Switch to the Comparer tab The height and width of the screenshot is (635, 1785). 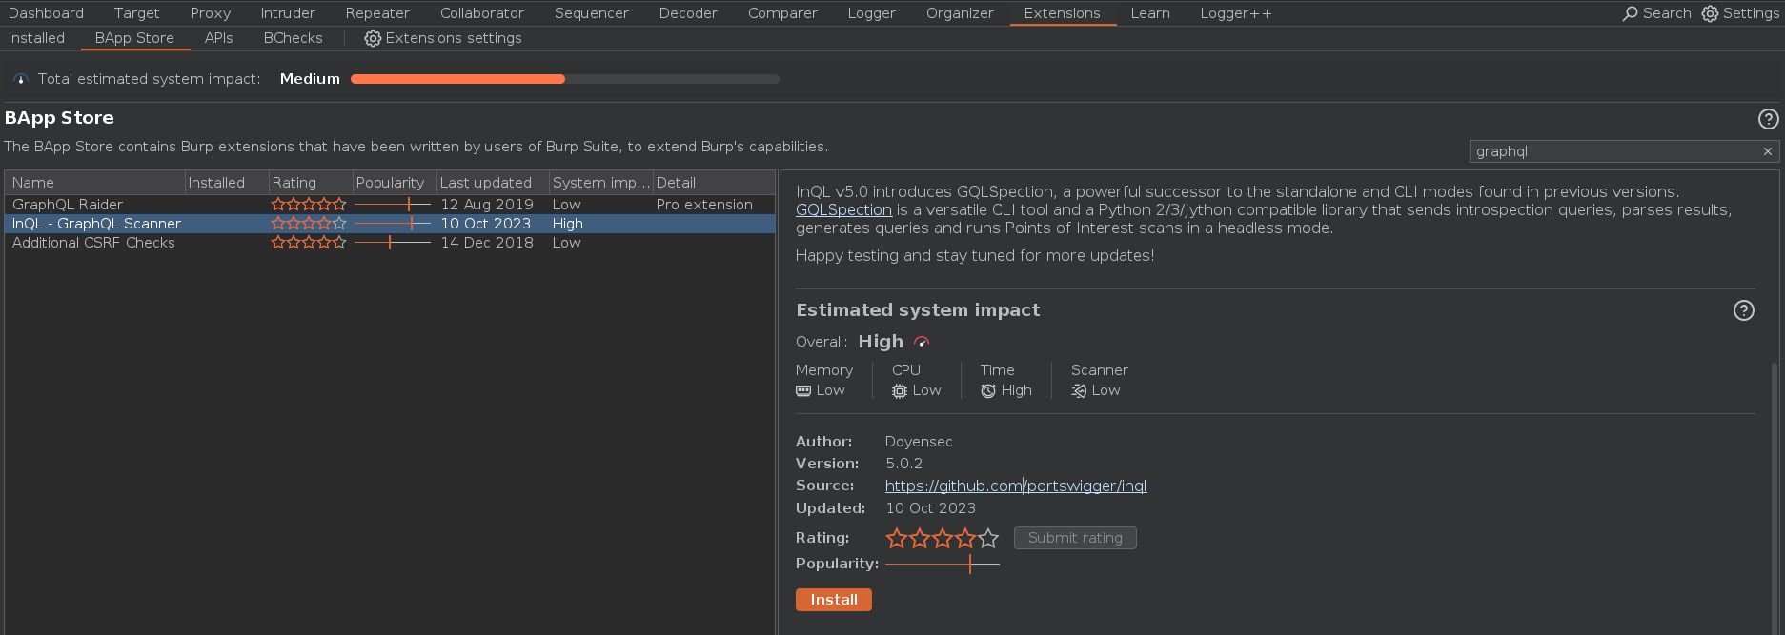point(782,13)
